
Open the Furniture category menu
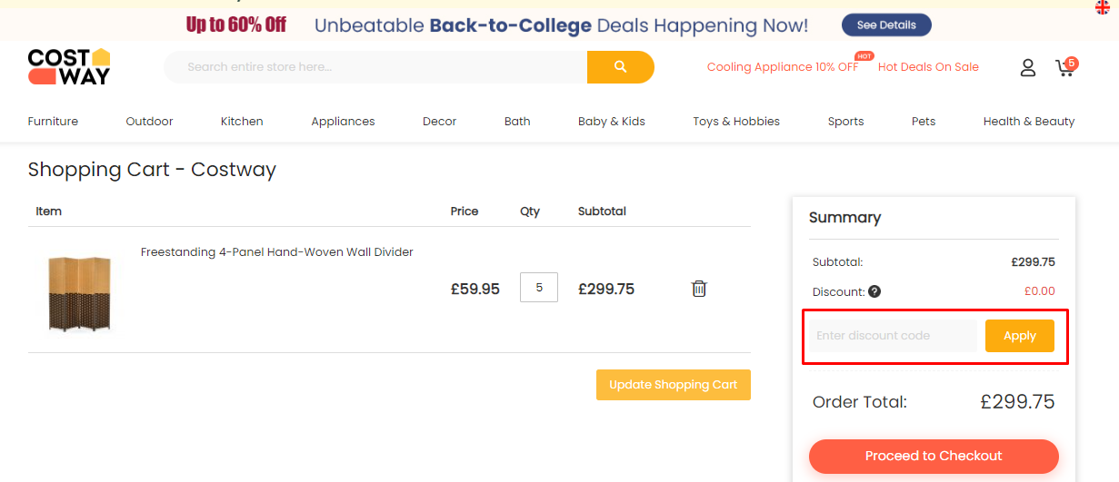[53, 122]
